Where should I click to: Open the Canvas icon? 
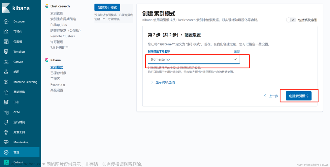6,62
